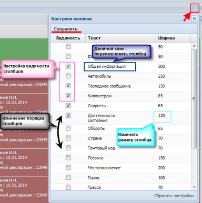Click the Видимость column header

(68, 38)
